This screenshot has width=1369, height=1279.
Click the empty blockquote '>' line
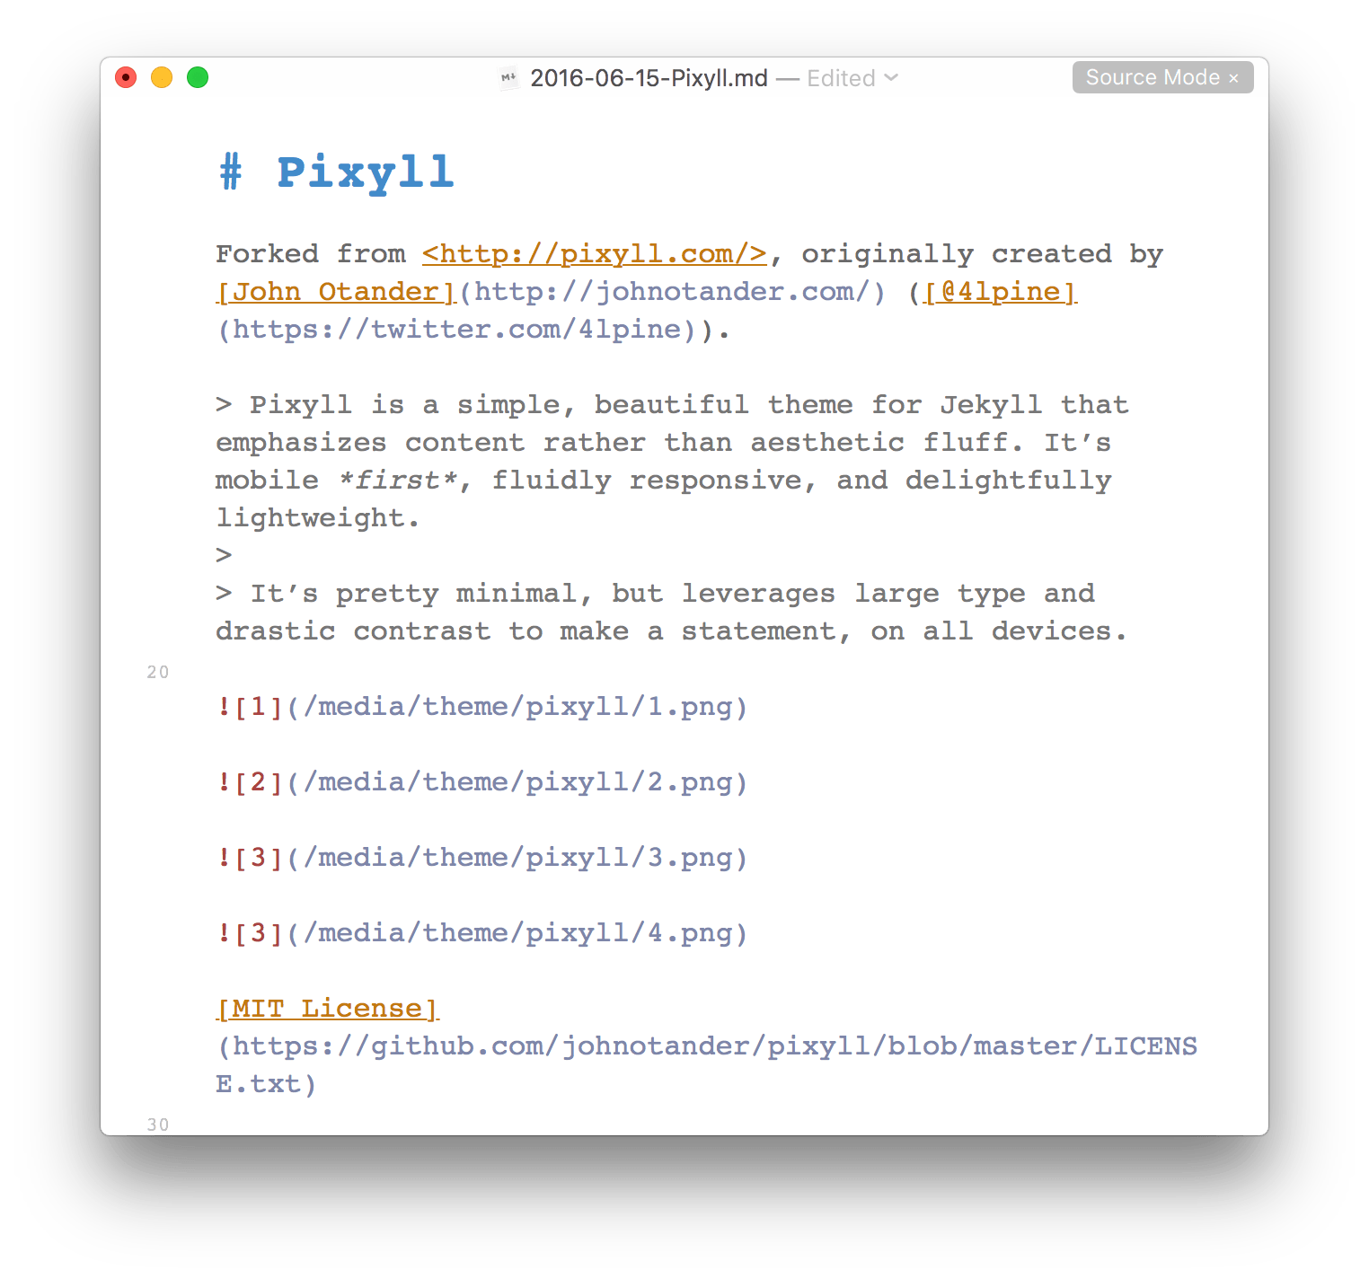[225, 556]
